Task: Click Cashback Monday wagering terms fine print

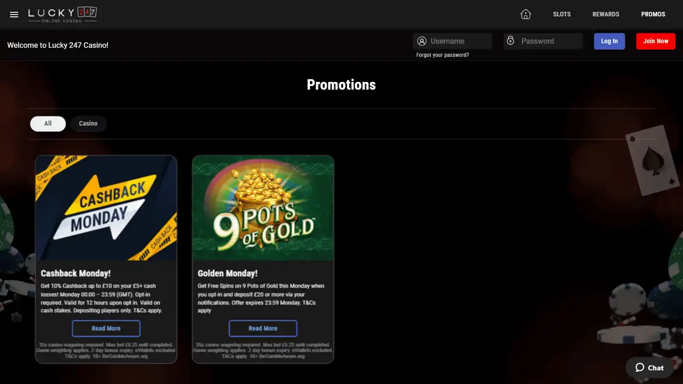Action: pos(106,351)
